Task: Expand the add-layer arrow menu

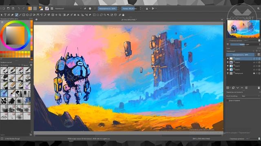Action: point(230,88)
